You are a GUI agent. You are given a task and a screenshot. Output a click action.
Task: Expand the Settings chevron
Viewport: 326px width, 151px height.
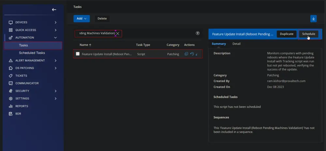point(55,99)
